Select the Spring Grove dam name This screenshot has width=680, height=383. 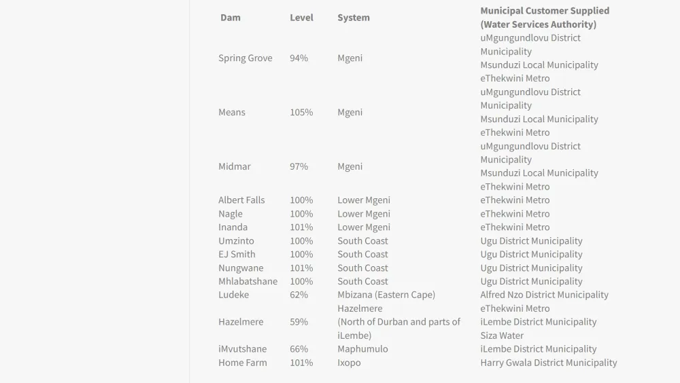[x=245, y=58]
